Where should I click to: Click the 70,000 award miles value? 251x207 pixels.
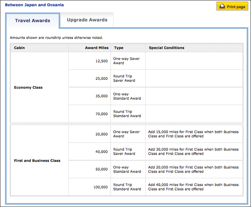pyautogui.click(x=102, y=114)
